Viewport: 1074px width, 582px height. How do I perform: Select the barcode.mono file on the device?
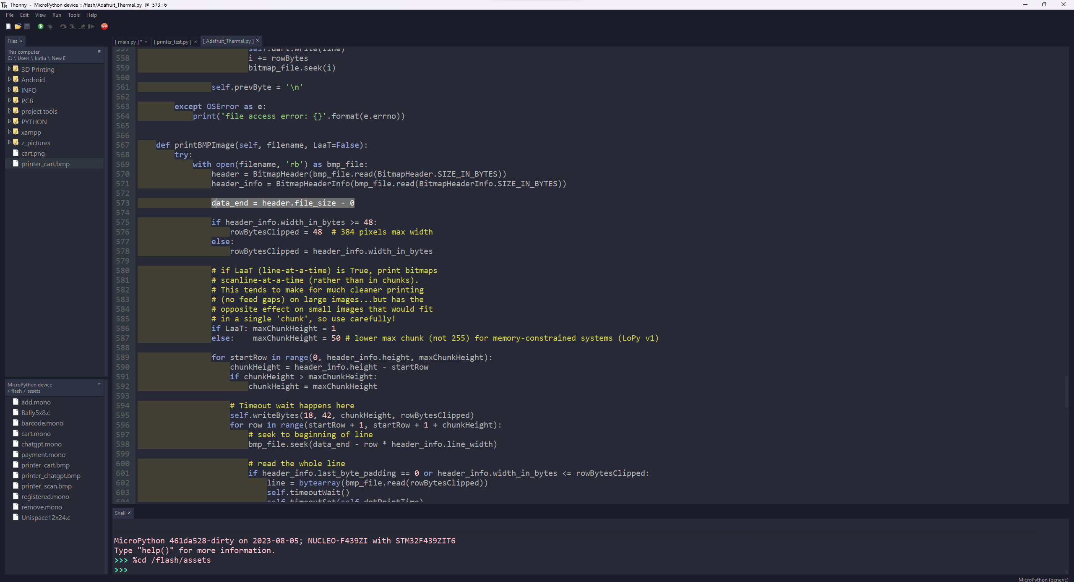click(x=42, y=423)
